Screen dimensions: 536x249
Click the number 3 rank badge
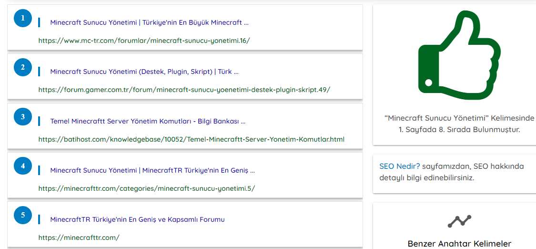click(x=22, y=117)
